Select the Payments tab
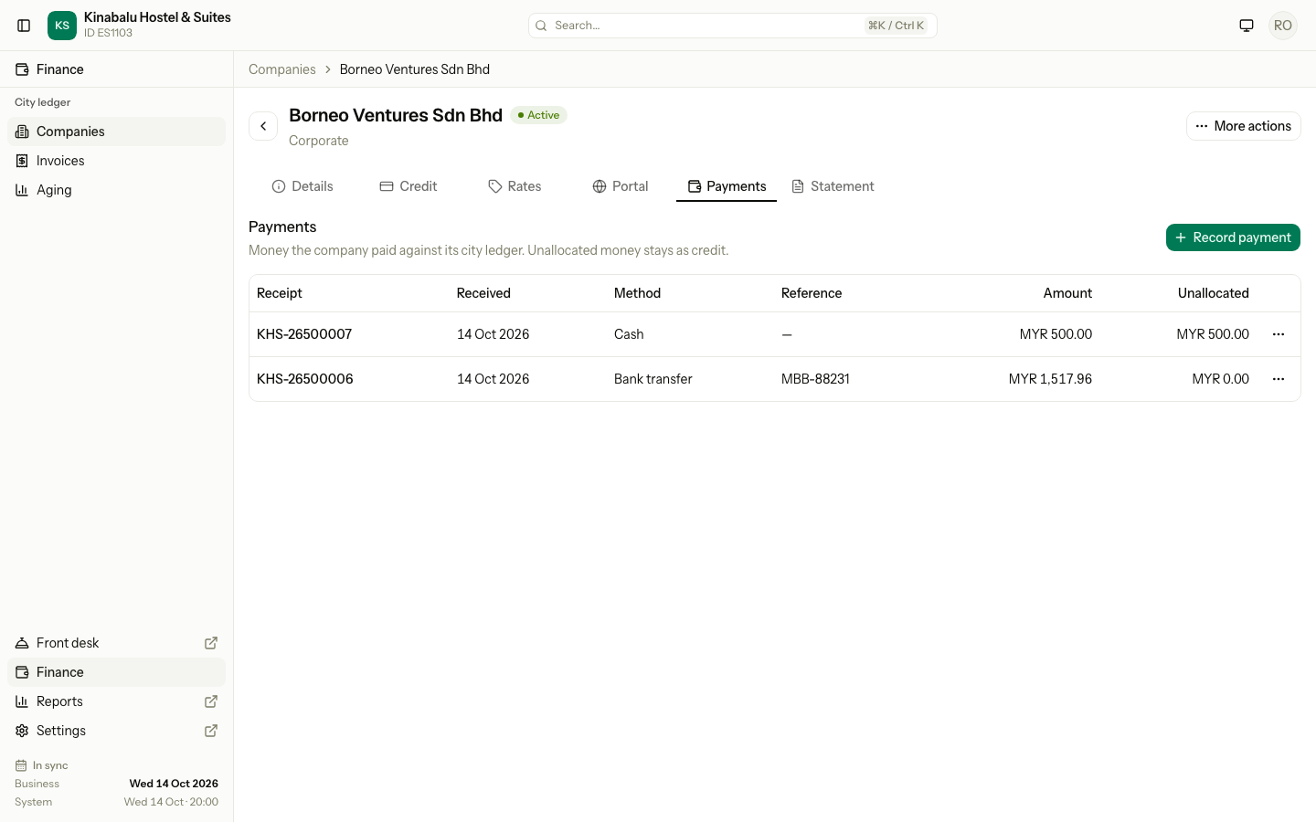This screenshot has height=822, width=1316. tap(727, 186)
